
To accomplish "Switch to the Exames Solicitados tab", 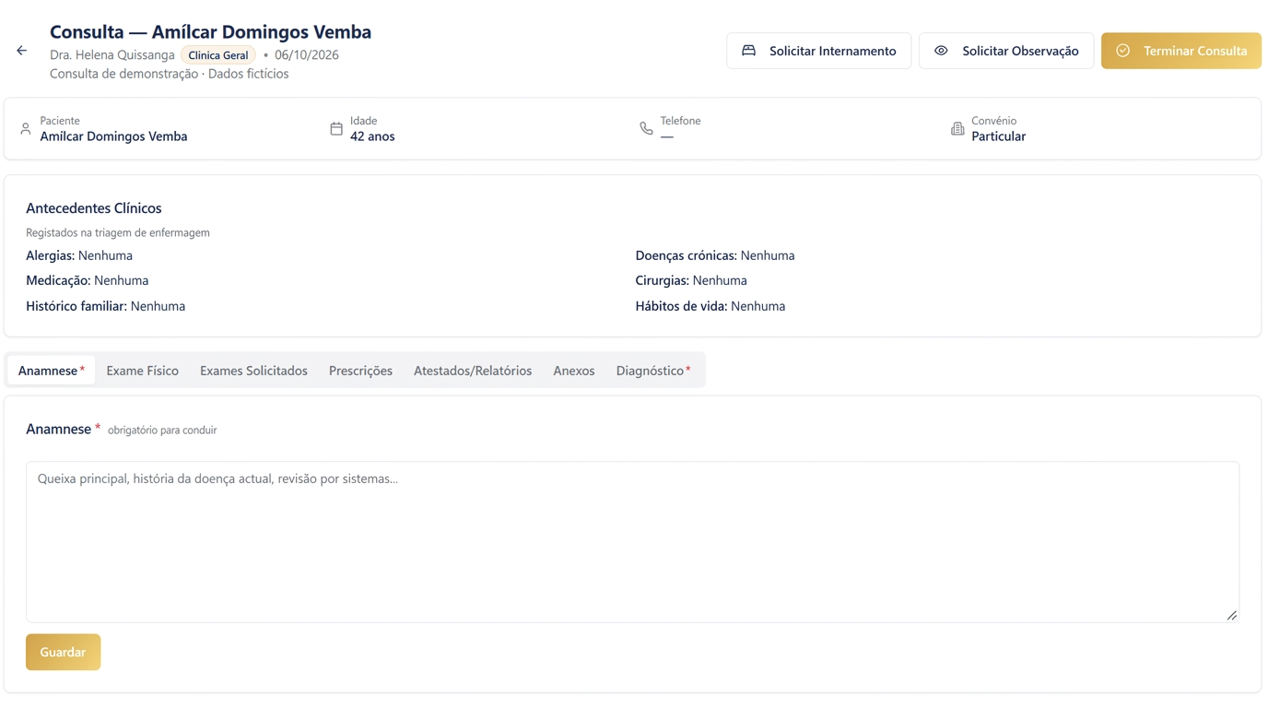I will pos(253,371).
